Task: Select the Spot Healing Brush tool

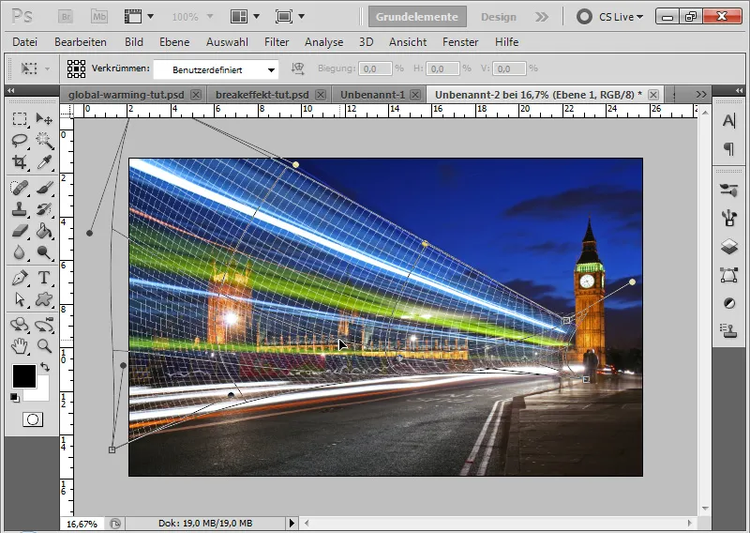Action: pos(19,188)
